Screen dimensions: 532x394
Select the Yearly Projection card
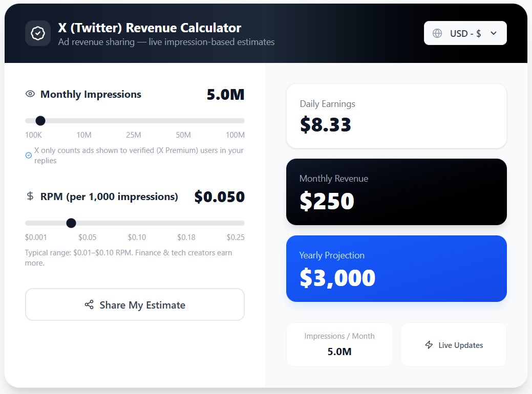[396, 269]
